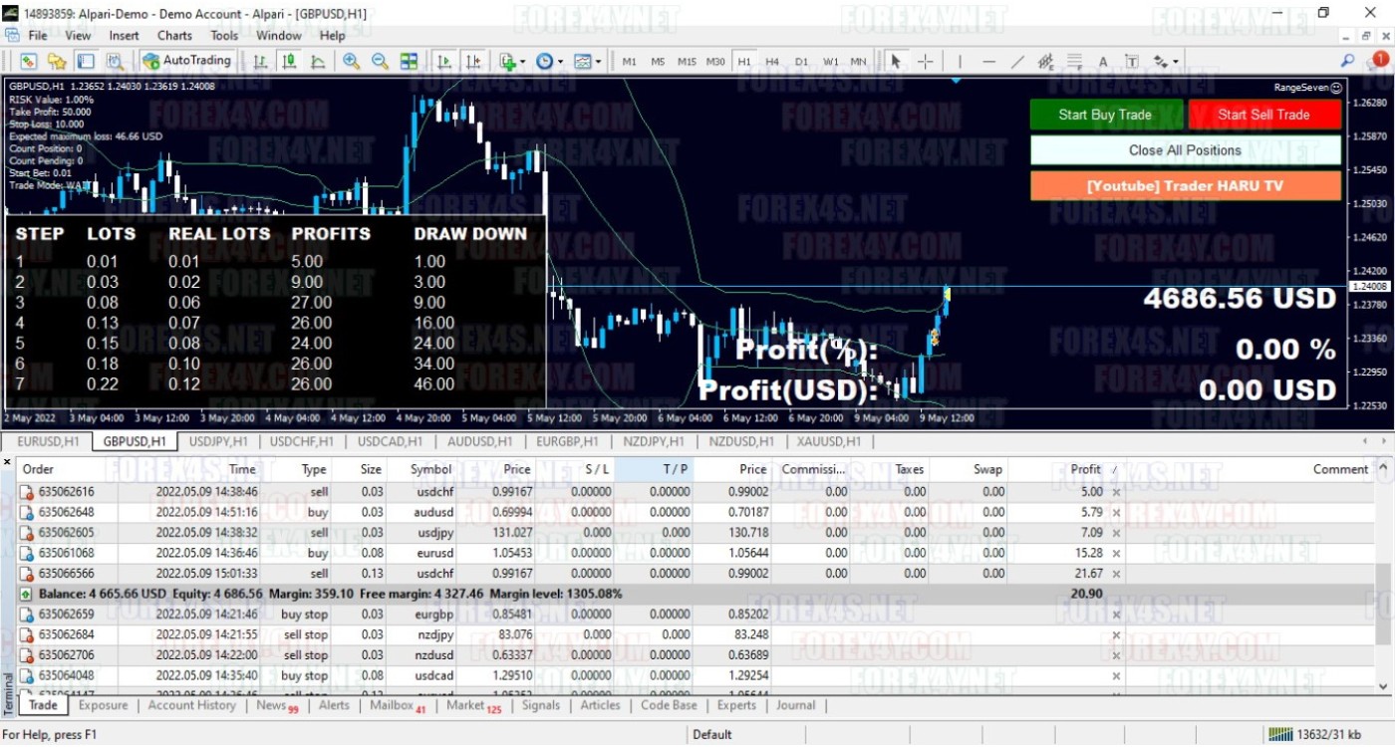Open the chart shift triangle marker at chart top

click(956, 81)
